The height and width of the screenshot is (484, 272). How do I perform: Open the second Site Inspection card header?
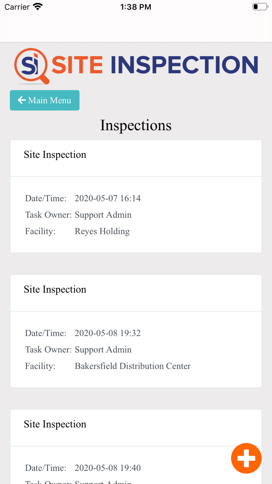55,289
